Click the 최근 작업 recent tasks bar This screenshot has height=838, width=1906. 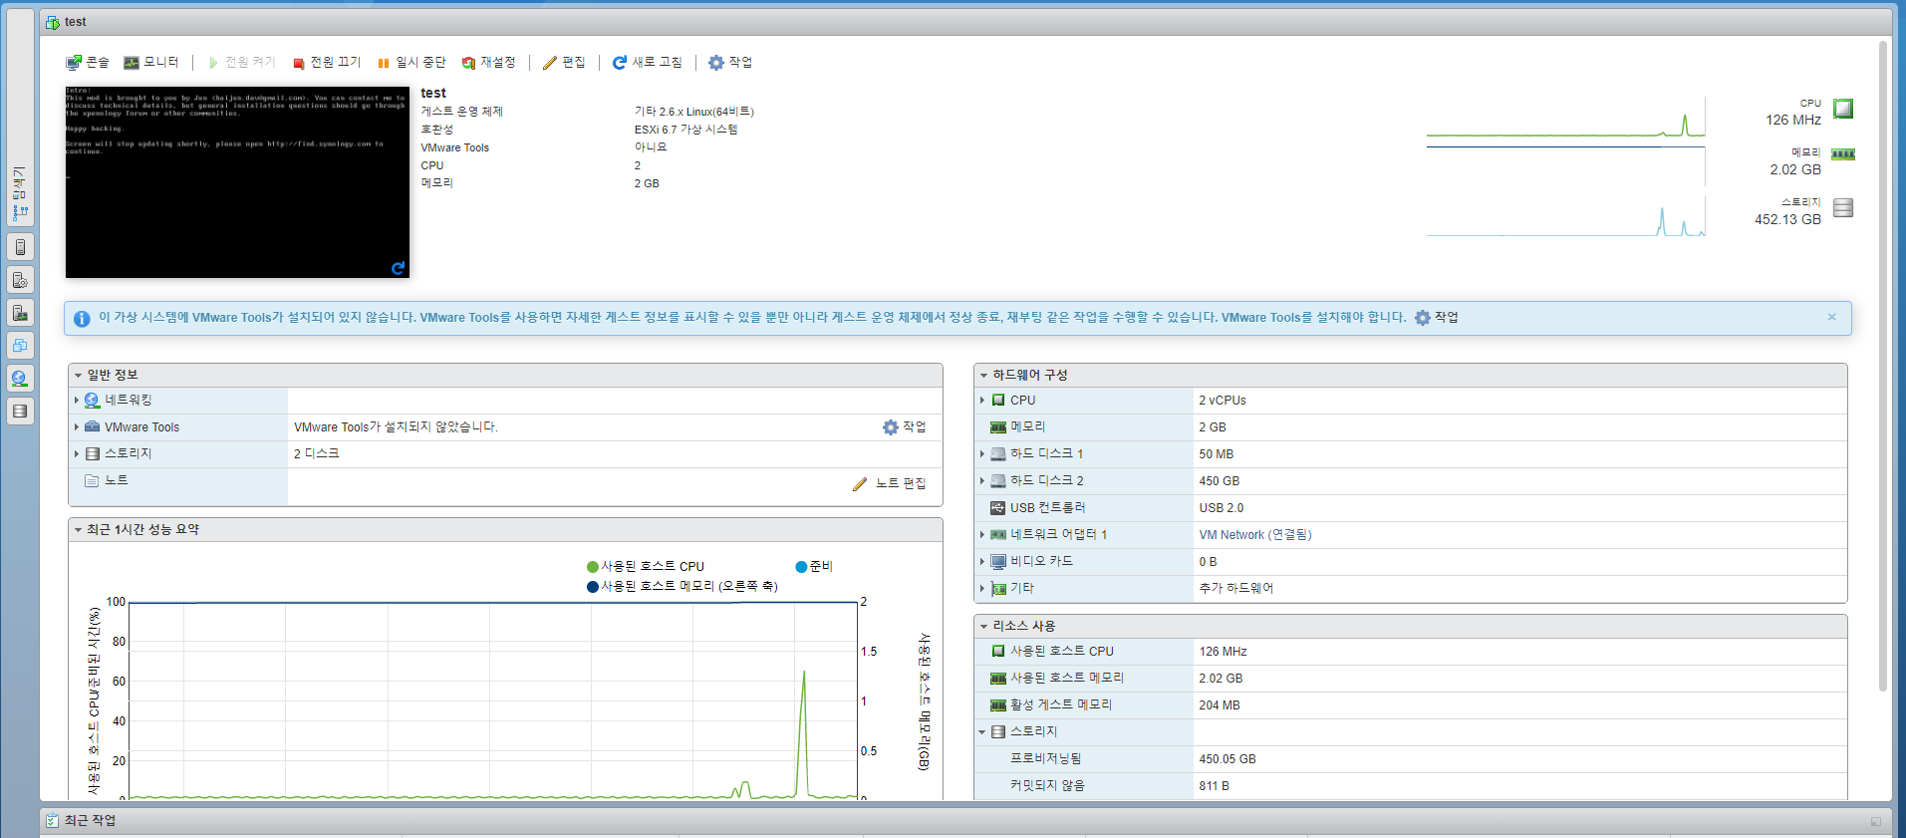965,821
